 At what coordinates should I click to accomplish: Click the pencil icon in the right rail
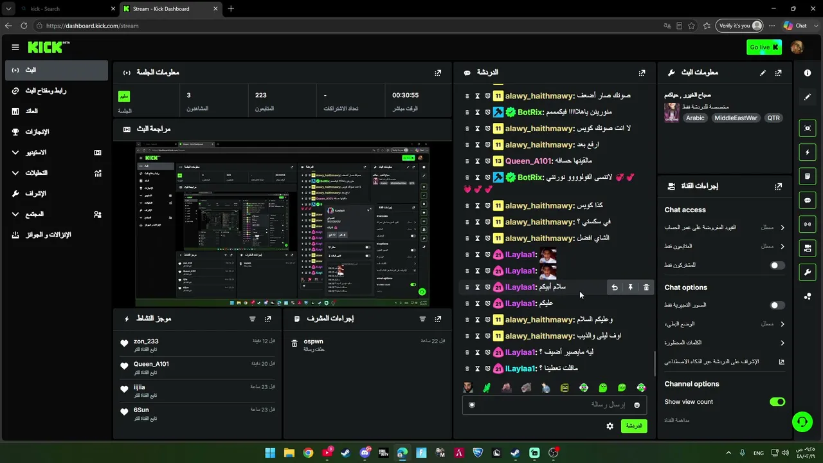tap(808, 97)
